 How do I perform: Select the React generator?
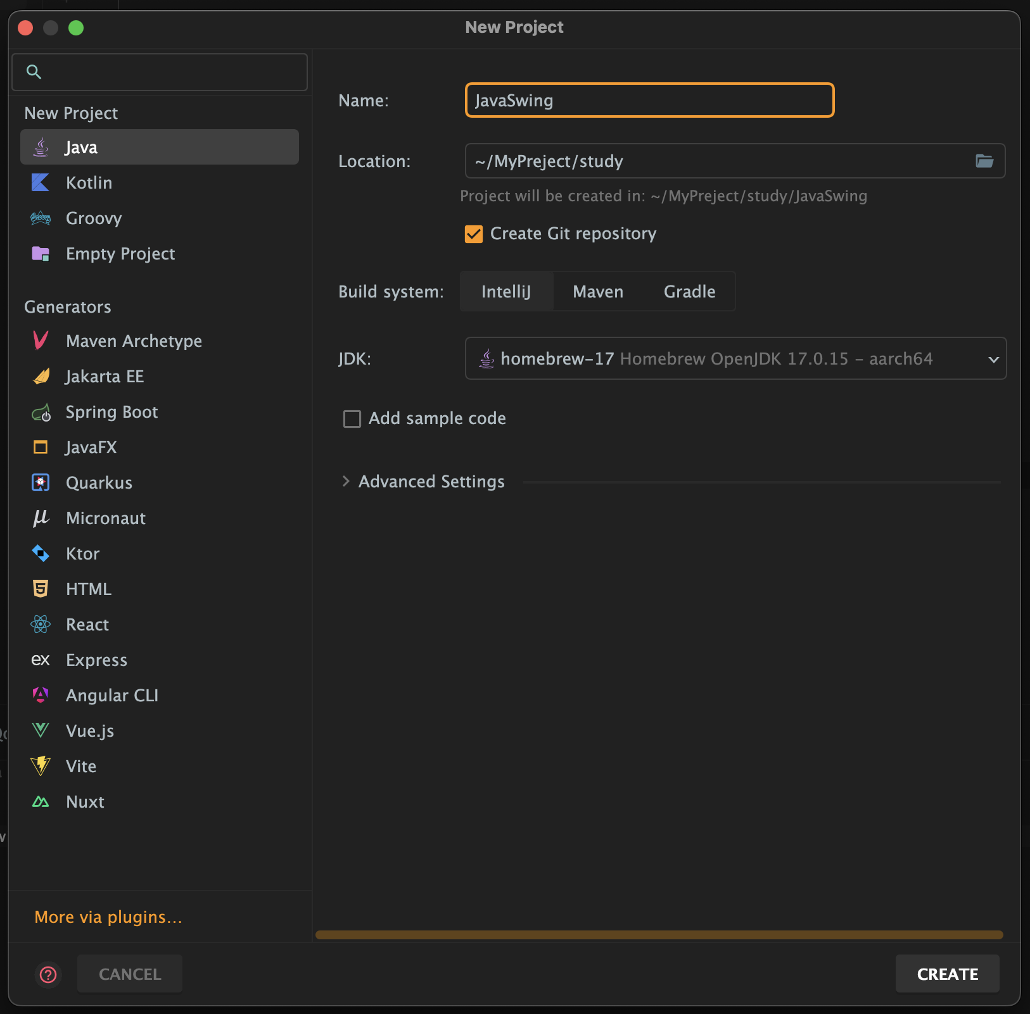160,625
